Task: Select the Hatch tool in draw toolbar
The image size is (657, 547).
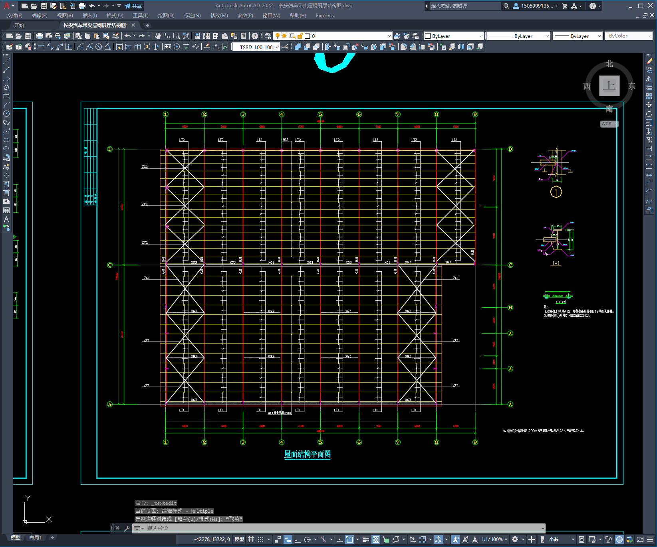Action: tap(6, 184)
